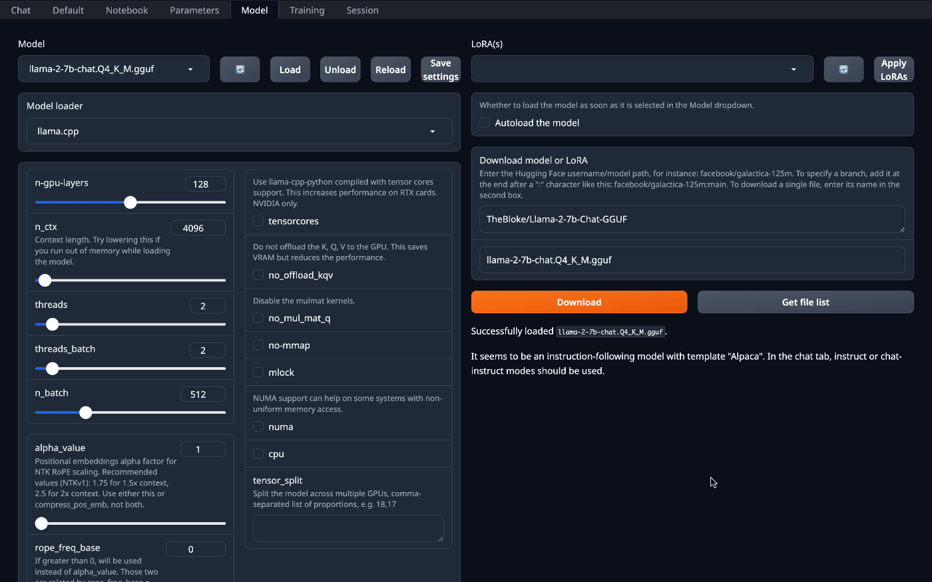Switch to the Default tab
The height and width of the screenshot is (582, 932).
coord(68,10)
